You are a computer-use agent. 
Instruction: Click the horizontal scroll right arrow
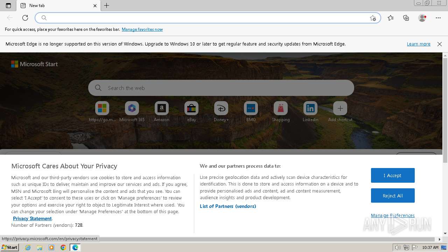click(x=440, y=239)
